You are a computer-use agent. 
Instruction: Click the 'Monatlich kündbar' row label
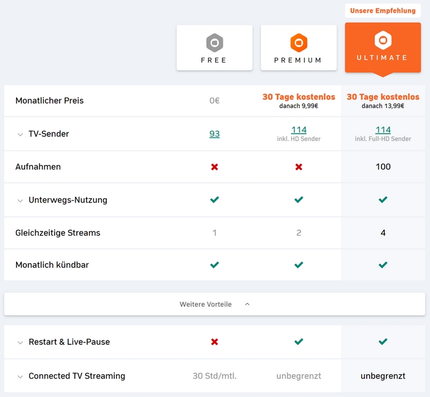pyautogui.click(x=52, y=265)
